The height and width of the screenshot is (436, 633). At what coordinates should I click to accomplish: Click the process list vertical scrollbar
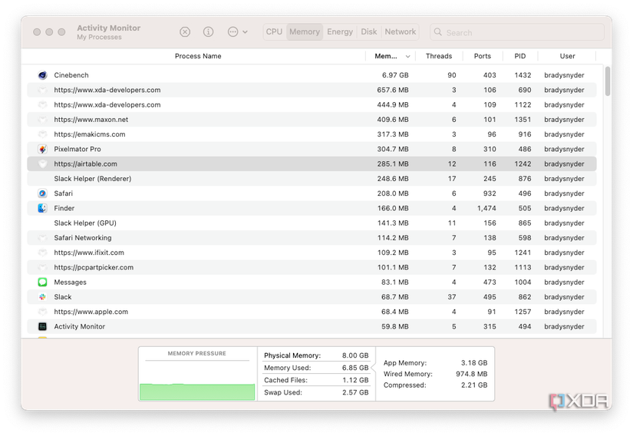[608, 81]
